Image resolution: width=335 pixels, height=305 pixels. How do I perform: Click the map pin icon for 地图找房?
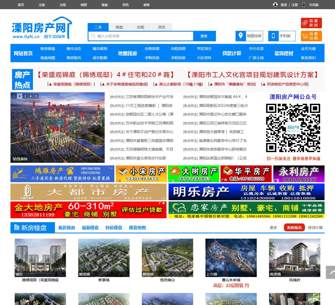point(241,36)
